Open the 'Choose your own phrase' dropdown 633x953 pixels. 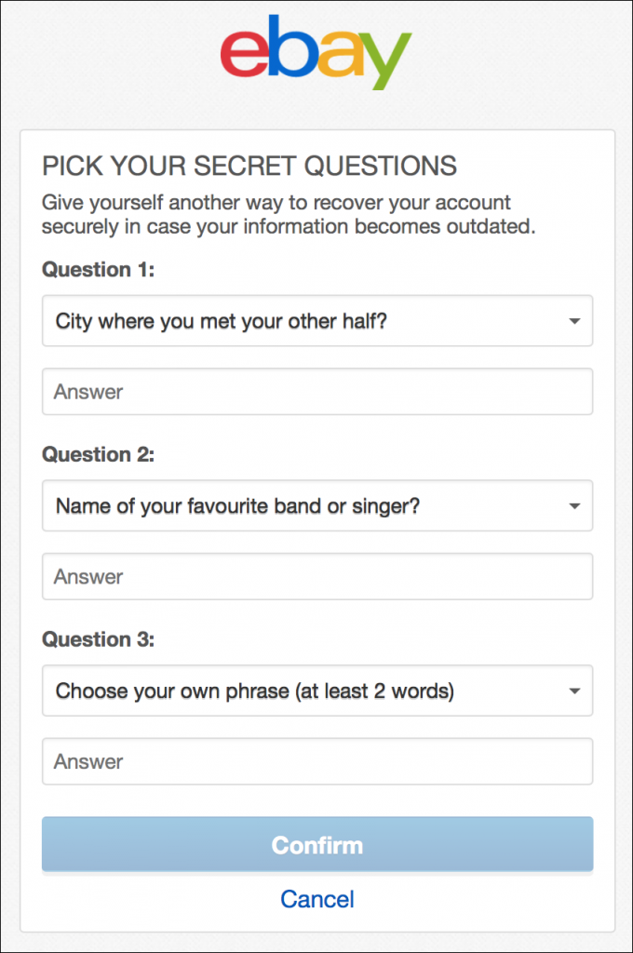(x=316, y=691)
